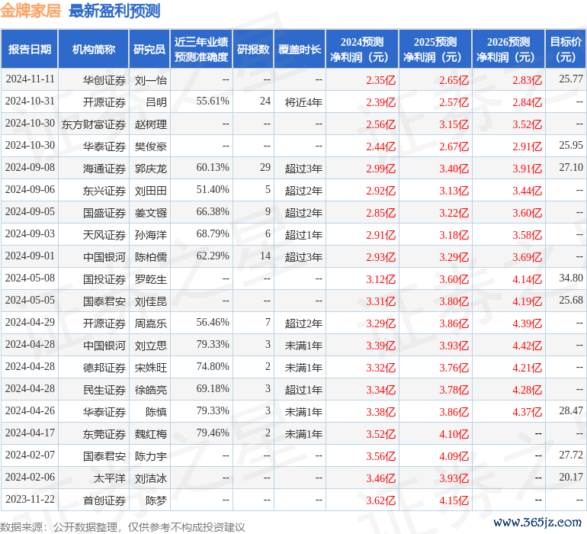Viewport: 587px width, 534px height.
Task: Click the 目标价 column header
Action: pos(566,50)
